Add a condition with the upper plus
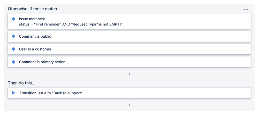Image resolution: width=258 pixels, height=117 pixels. (129, 74)
